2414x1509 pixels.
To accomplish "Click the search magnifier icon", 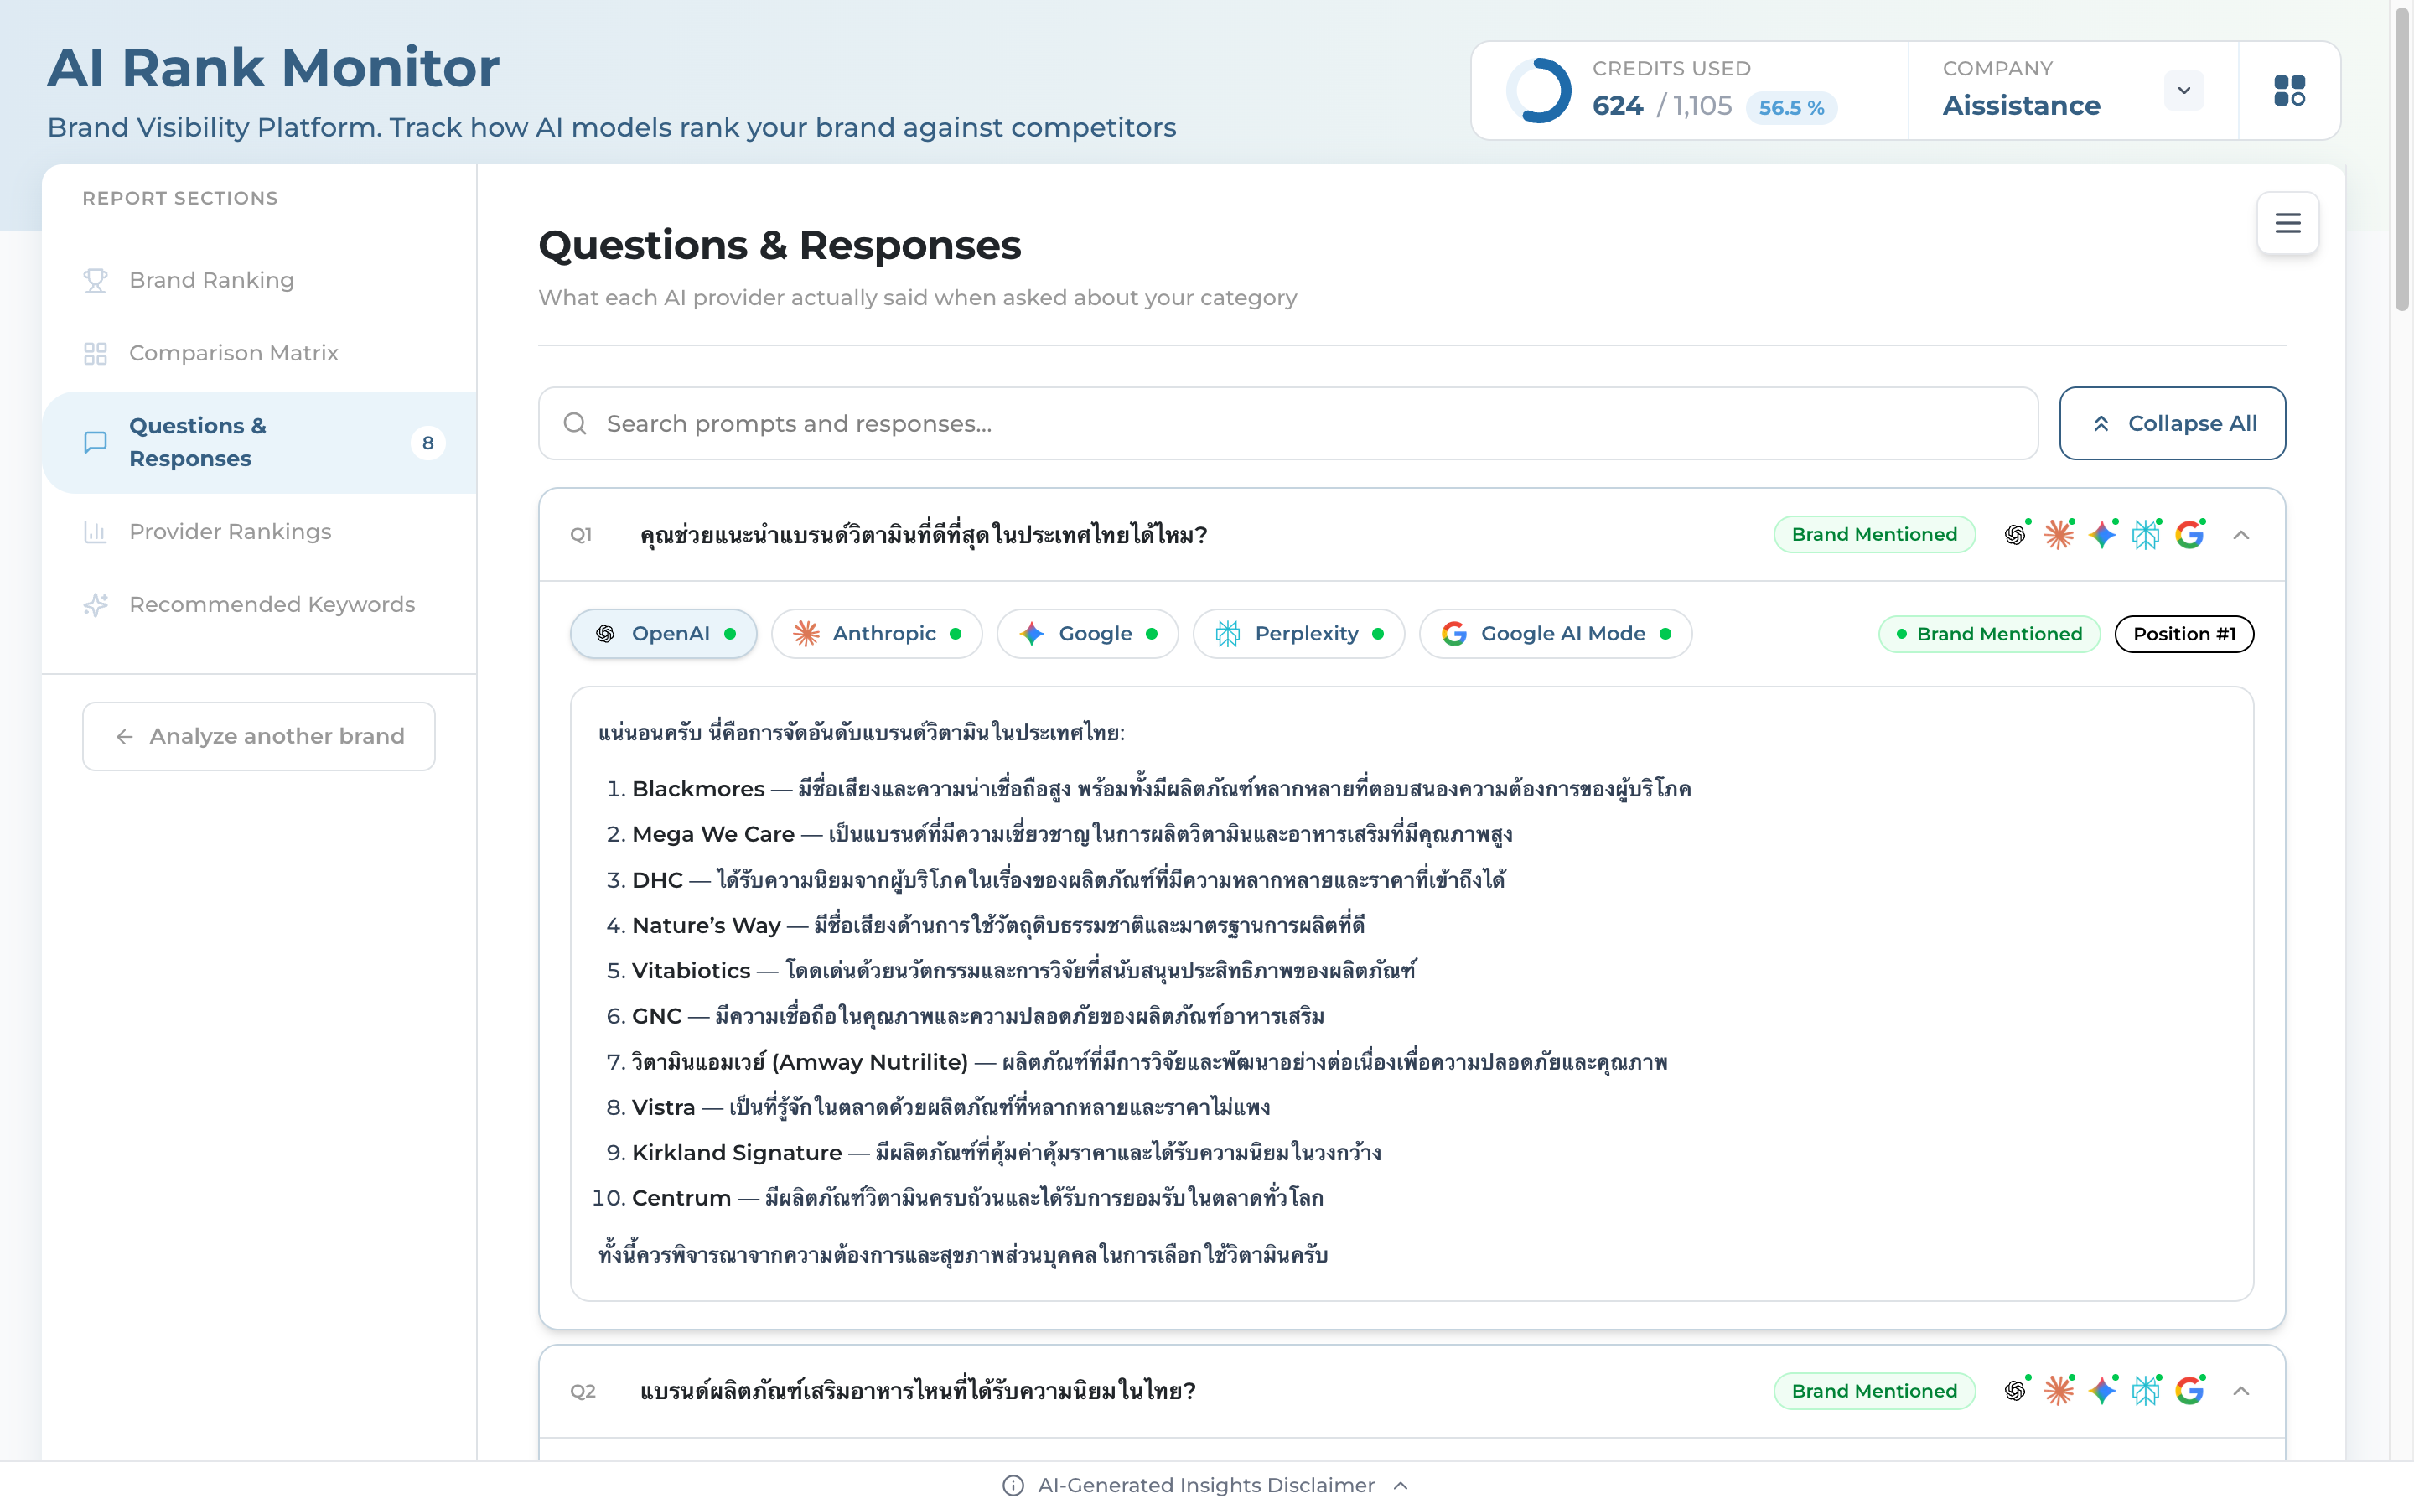I will click(574, 423).
